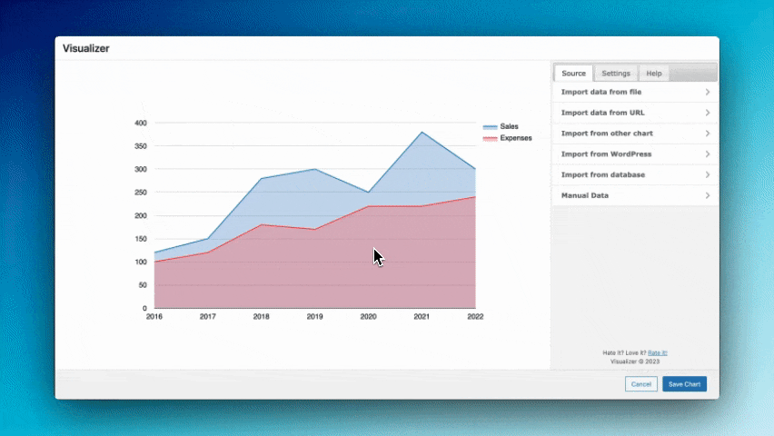The image size is (774, 436).
Task: Click the Expenses line point at 2018
Action: pos(262,224)
